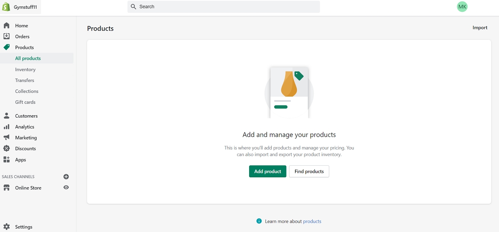Image resolution: width=499 pixels, height=232 pixels.
Task: Click the Analytics bar chart icon
Action: [x=7, y=127]
